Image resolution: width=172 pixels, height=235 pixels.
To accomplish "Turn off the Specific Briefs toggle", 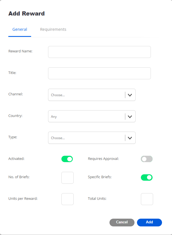I will [x=147, y=177].
